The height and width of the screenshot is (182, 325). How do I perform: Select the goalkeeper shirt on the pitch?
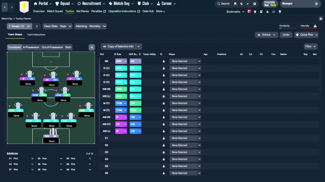(53, 131)
